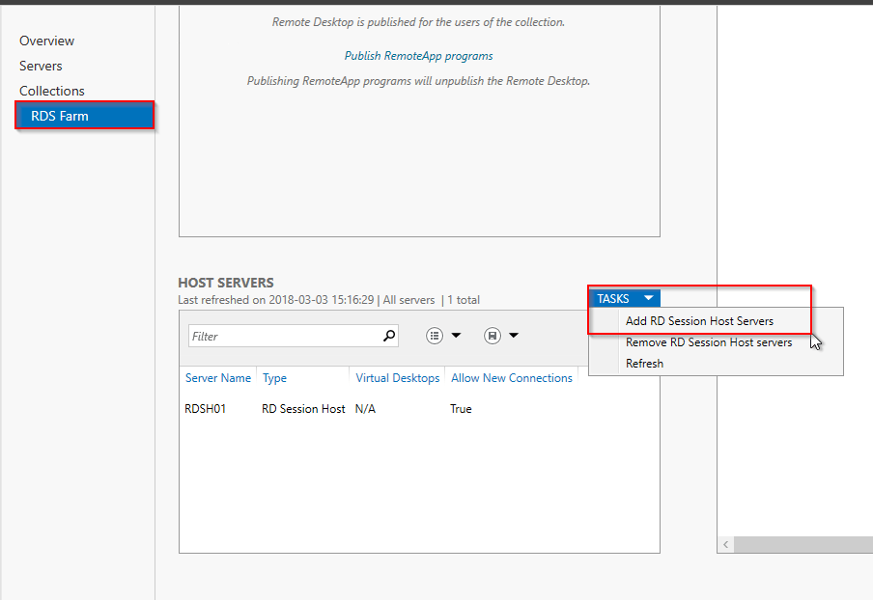Sort by the Server Name column

(217, 377)
